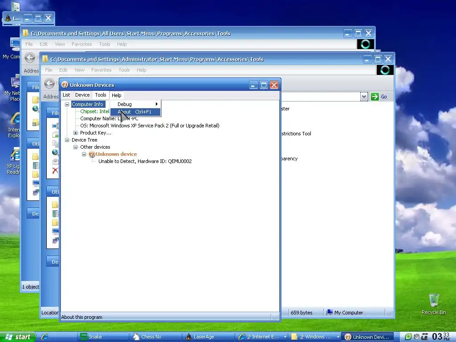Click throbber logo in Administrator Tools window
Screen dimensions: 456x342
[x=385, y=70]
